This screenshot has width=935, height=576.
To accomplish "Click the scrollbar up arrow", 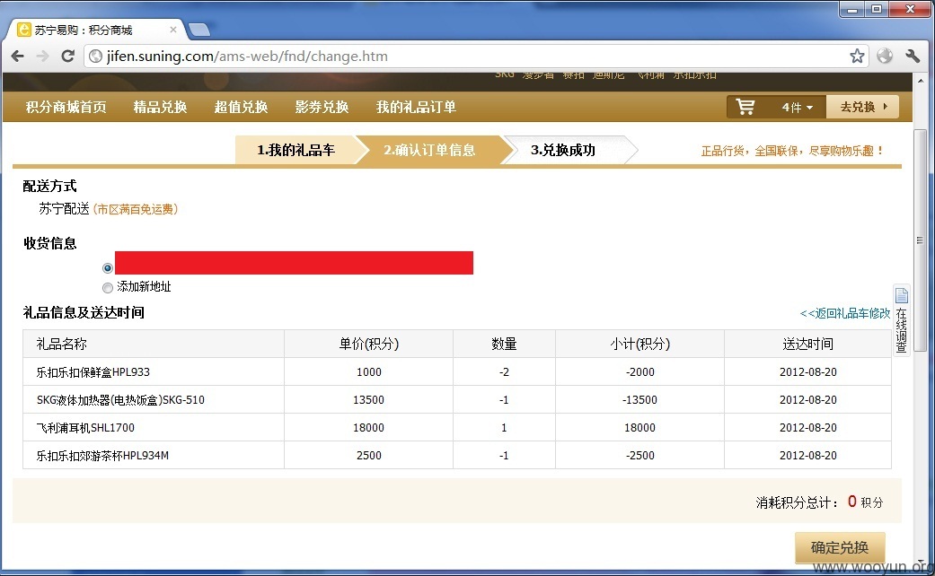I will tap(920, 81).
